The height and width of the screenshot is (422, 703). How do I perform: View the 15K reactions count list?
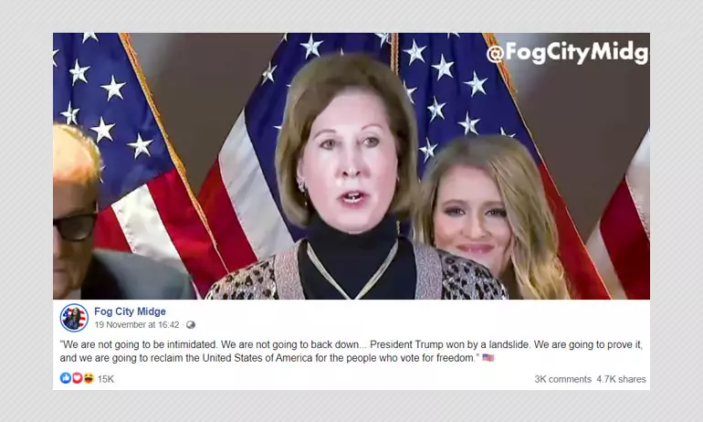[x=106, y=379]
